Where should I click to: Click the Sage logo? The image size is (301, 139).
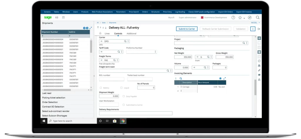tap(48, 17)
